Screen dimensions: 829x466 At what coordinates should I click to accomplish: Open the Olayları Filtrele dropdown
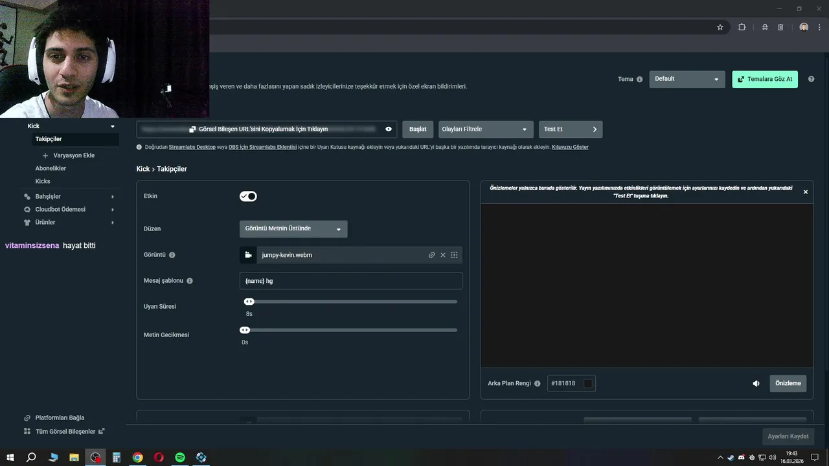(x=486, y=129)
